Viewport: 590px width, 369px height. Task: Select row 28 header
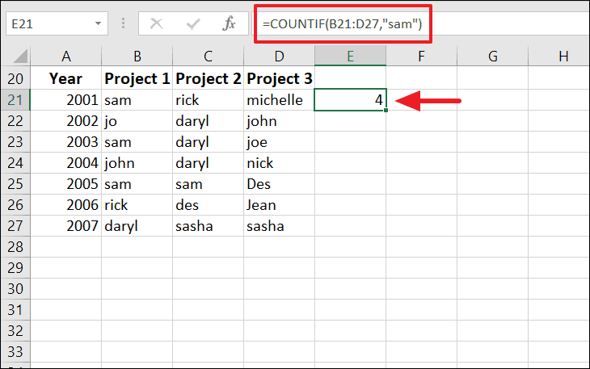[15, 247]
